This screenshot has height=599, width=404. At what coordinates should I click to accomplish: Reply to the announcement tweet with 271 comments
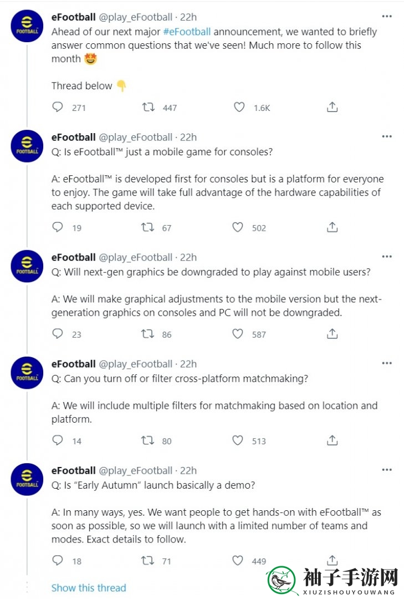(58, 107)
